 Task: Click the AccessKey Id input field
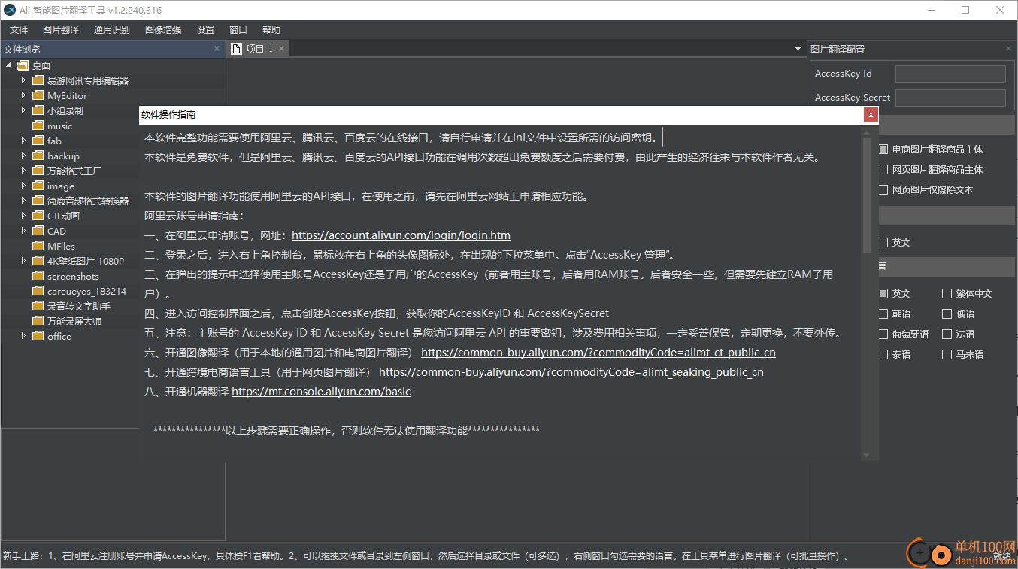950,74
